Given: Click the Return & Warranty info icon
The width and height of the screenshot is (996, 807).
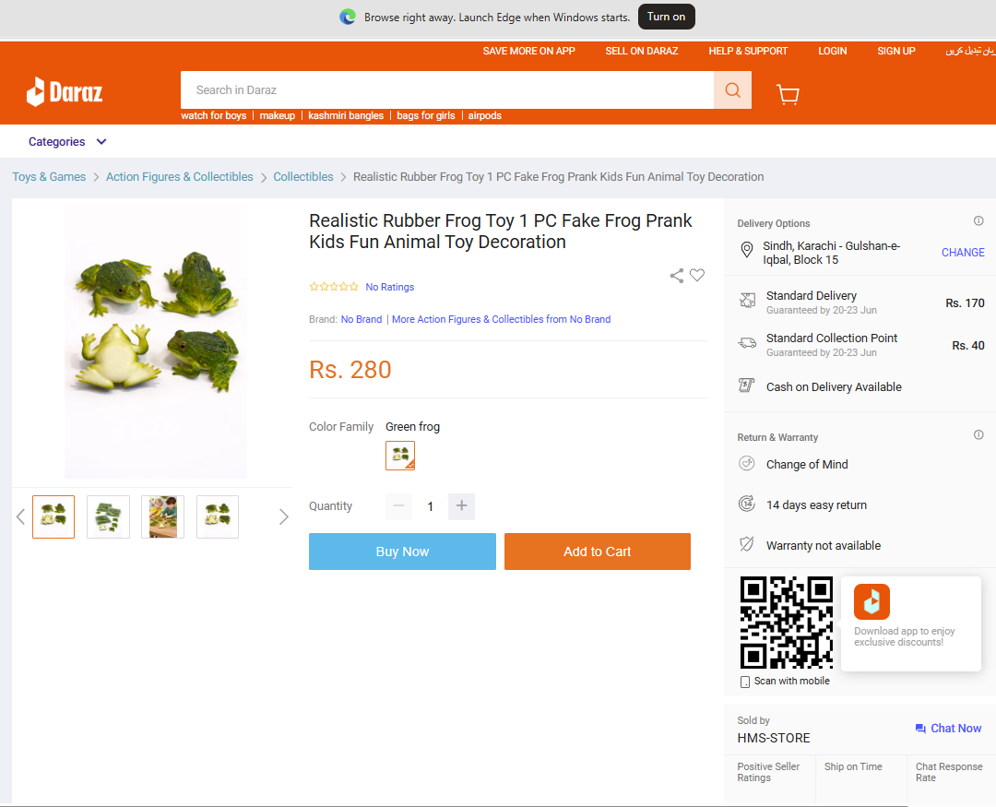Looking at the screenshot, I should coord(978,434).
